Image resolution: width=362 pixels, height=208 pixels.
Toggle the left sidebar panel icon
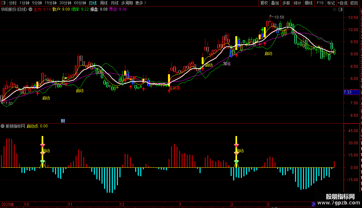tap(4, 3)
